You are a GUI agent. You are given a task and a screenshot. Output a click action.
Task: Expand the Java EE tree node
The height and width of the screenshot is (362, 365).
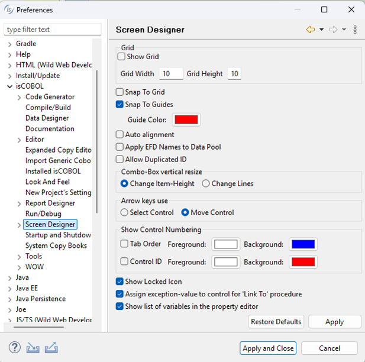pos(9,289)
